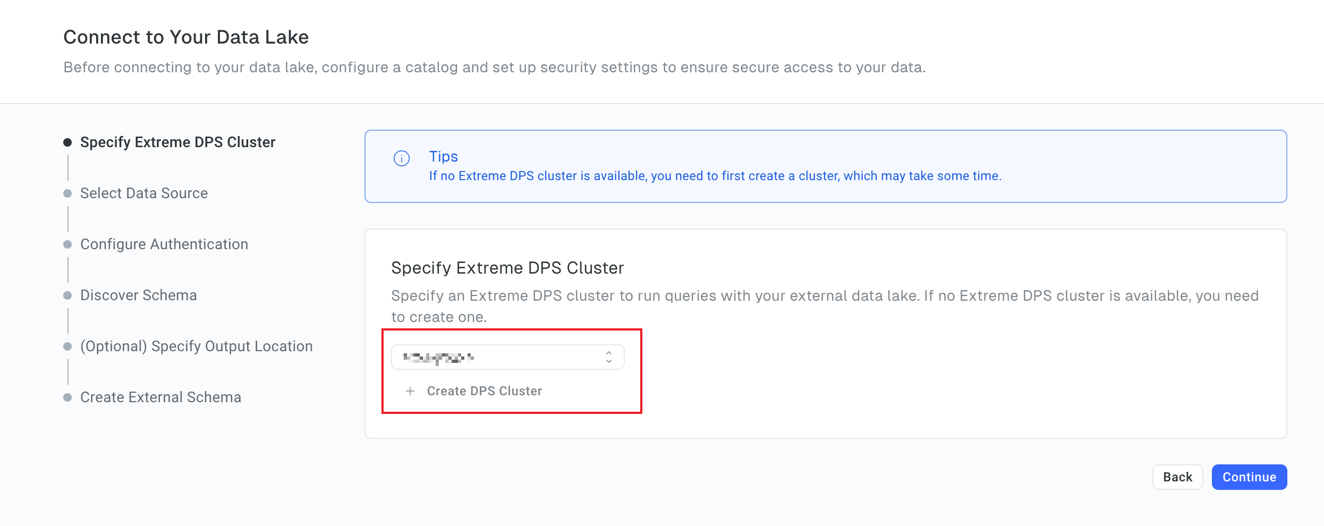
Task: Click the bullet dot beside Configure Authentication
Action: [x=67, y=244]
